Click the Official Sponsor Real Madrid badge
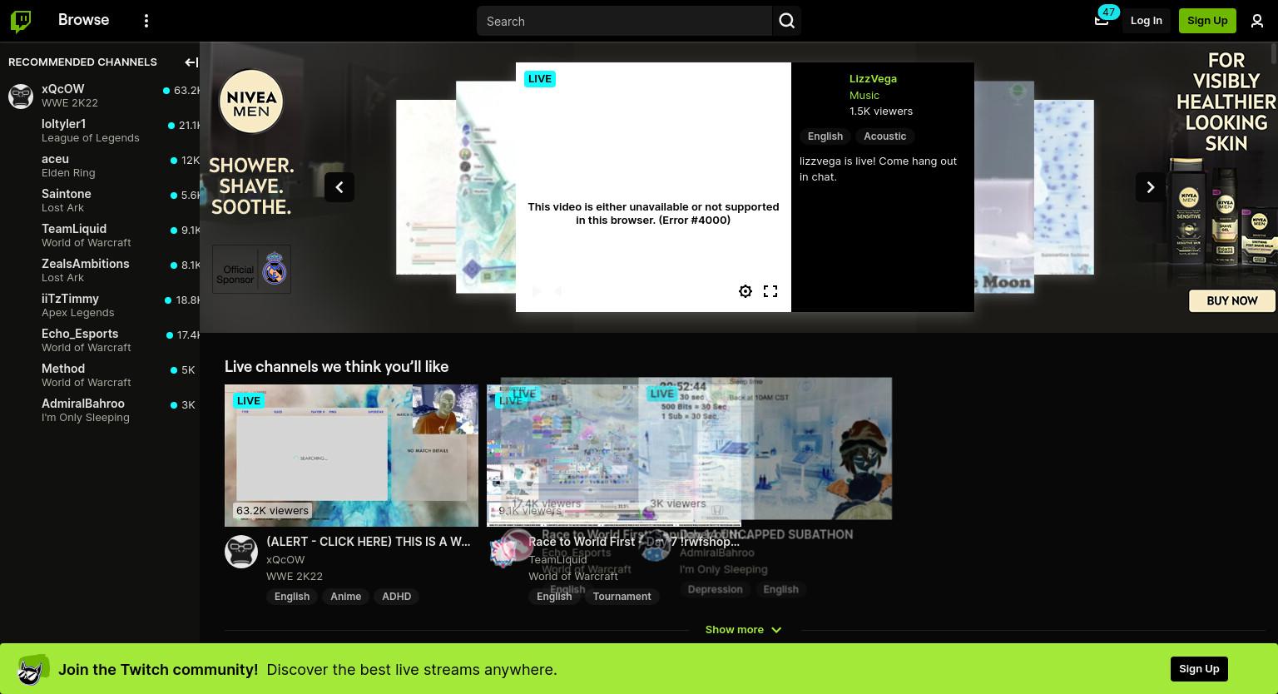The height and width of the screenshot is (694, 1278). pos(251,269)
